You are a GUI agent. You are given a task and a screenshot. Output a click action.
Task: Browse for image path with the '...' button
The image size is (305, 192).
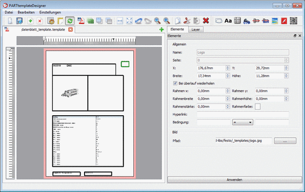pyautogui.click(x=285, y=141)
